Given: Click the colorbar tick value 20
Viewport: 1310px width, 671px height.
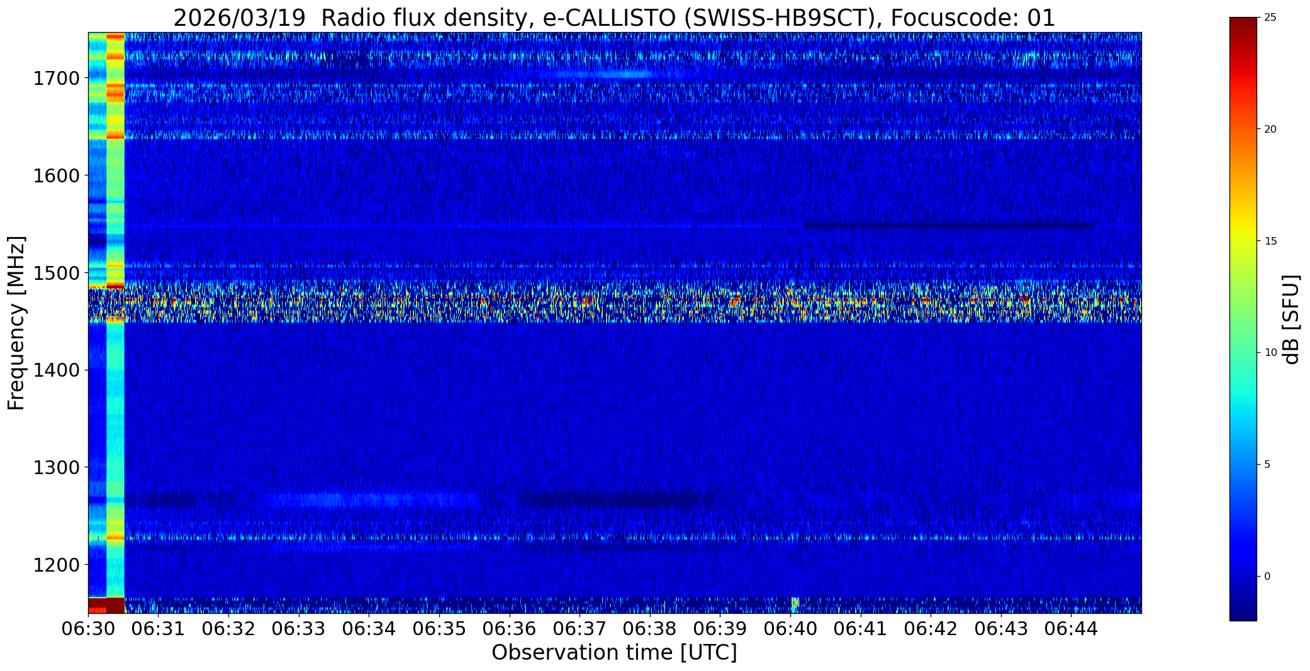Looking at the screenshot, I should coord(1270,129).
